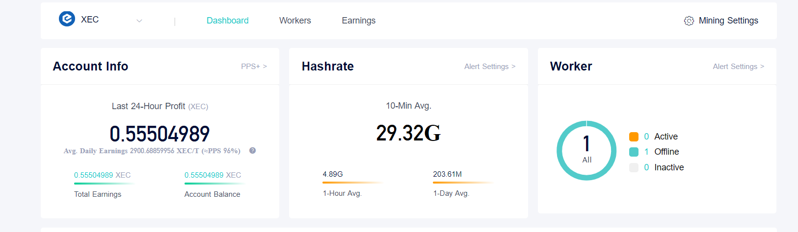Open Alert Settings in the Hashrate card
This screenshot has height=232, width=798.
(490, 67)
